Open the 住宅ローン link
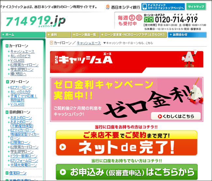 click(x=18, y=173)
